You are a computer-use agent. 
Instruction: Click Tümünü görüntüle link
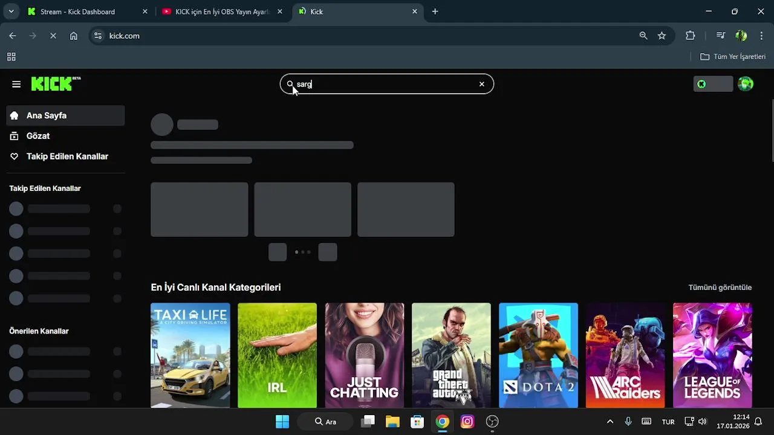click(720, 288)
